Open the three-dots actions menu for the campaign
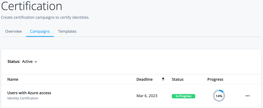263x108 pixels. click(248, 96)
